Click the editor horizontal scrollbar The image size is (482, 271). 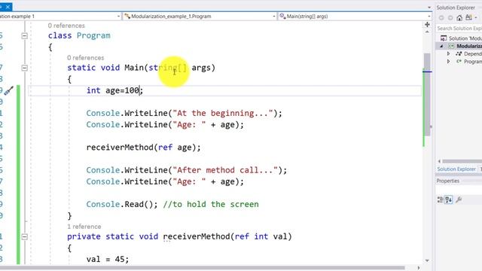pyautogui.click(x=203, y=268)
